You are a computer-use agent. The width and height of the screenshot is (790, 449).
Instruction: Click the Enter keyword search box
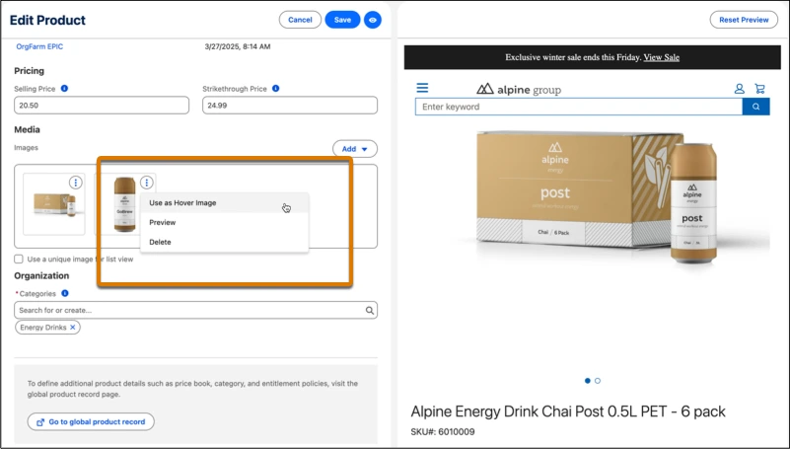pos(578,107)
